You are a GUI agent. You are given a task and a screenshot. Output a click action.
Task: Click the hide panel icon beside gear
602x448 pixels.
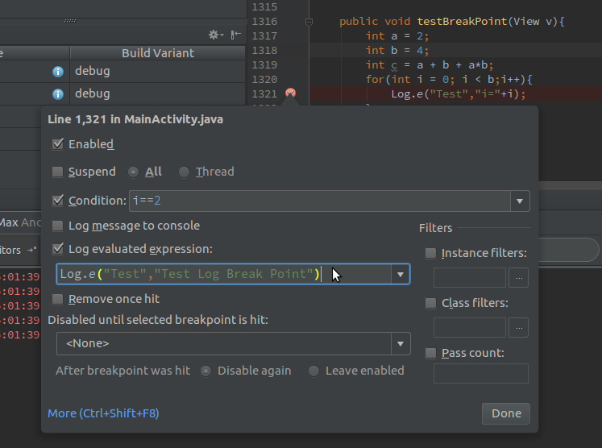pyautogui.click(x=235, y=35)
